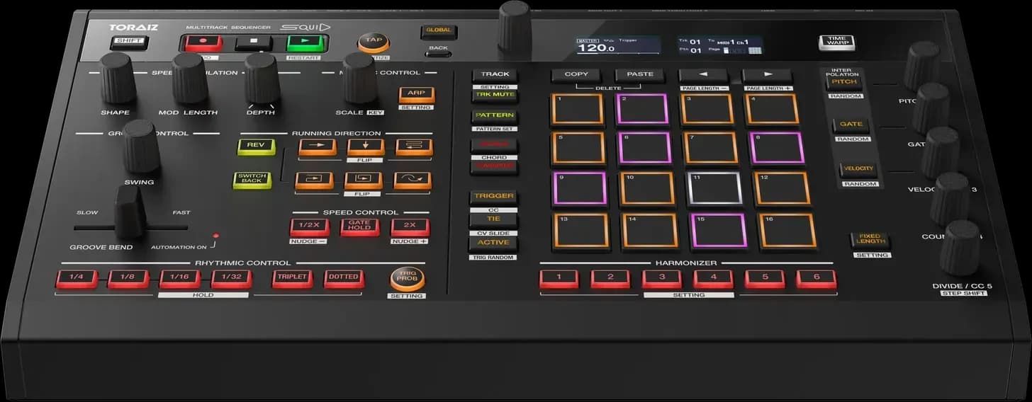Select the interpolation VELOCITY button
Image resolution: width=1032 pixels, height=402 pixels.
coord(858,170)
